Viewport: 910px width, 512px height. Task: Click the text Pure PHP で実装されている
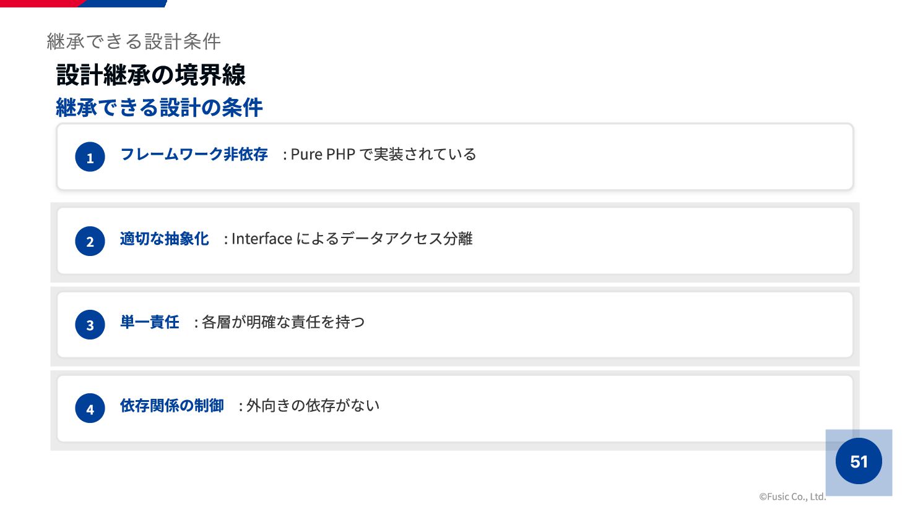tap(383, 154)
